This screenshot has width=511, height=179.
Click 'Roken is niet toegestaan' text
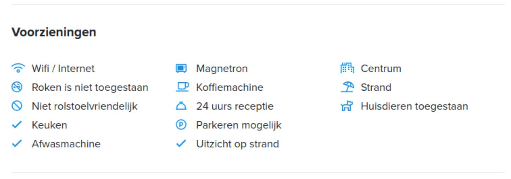coord(90,87)
